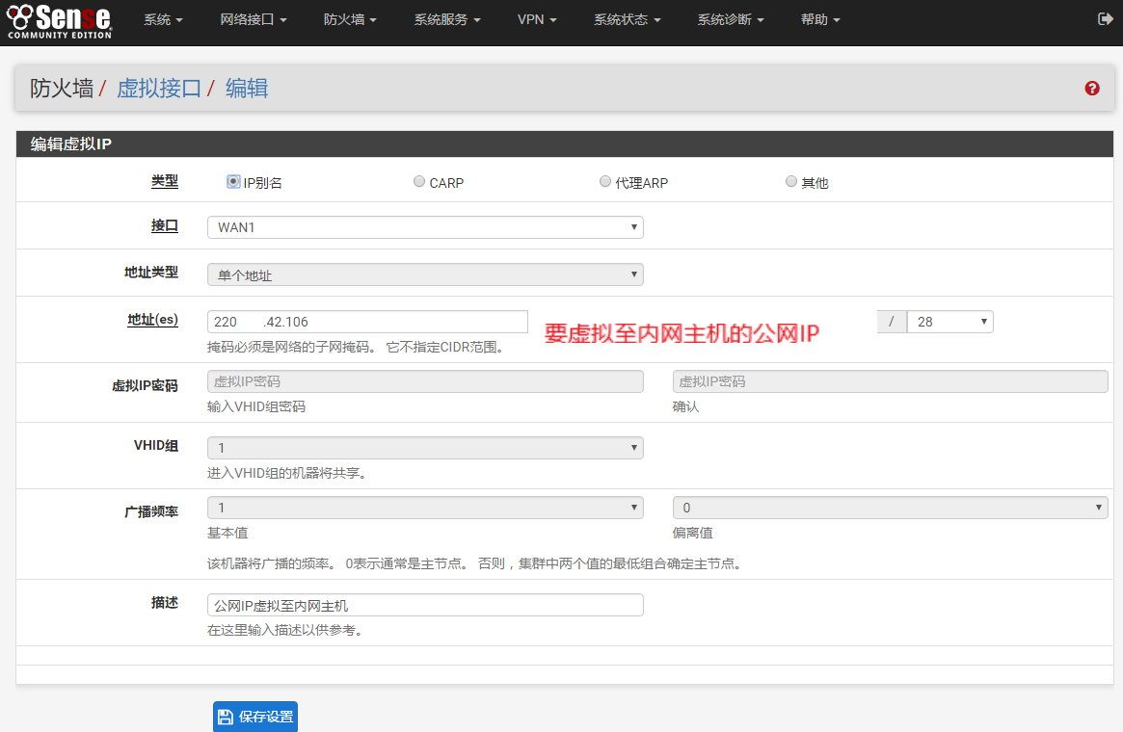Go to 虚拟接口 breadcrumb link
This screenshot has height=732, width=1123.
(x=159, y=89)
